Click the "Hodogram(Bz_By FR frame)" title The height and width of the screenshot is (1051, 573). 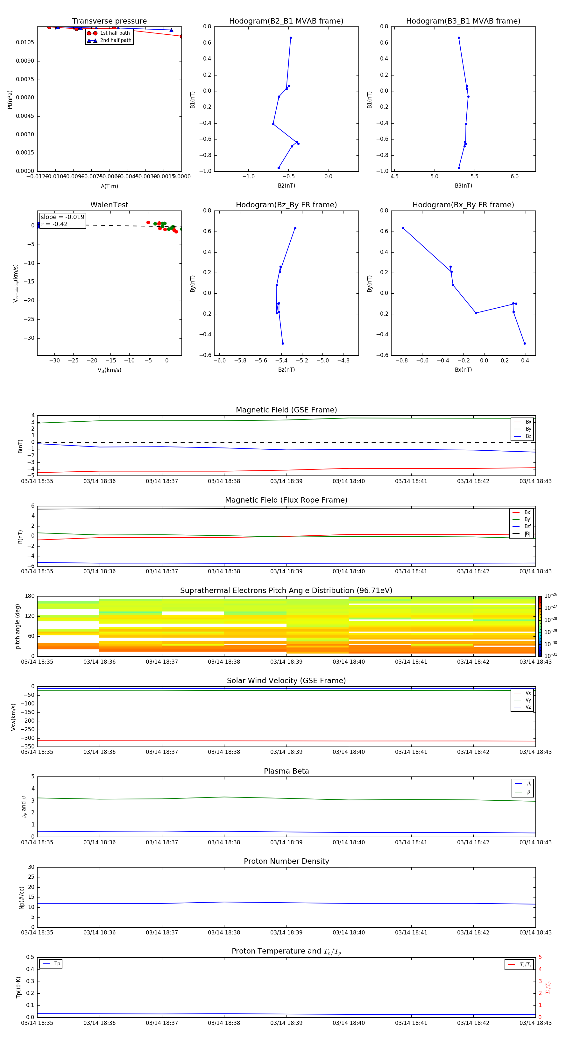286,205
